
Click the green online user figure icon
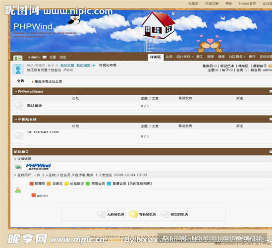coord(18,190)
